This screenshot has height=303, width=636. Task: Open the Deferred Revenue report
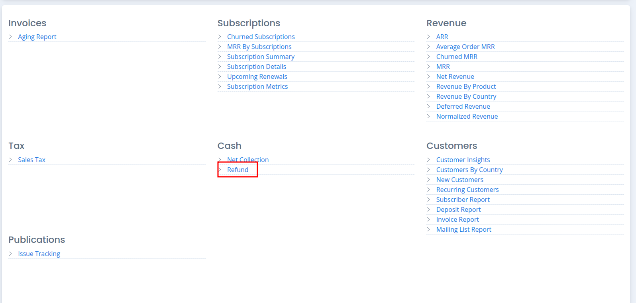463,106
